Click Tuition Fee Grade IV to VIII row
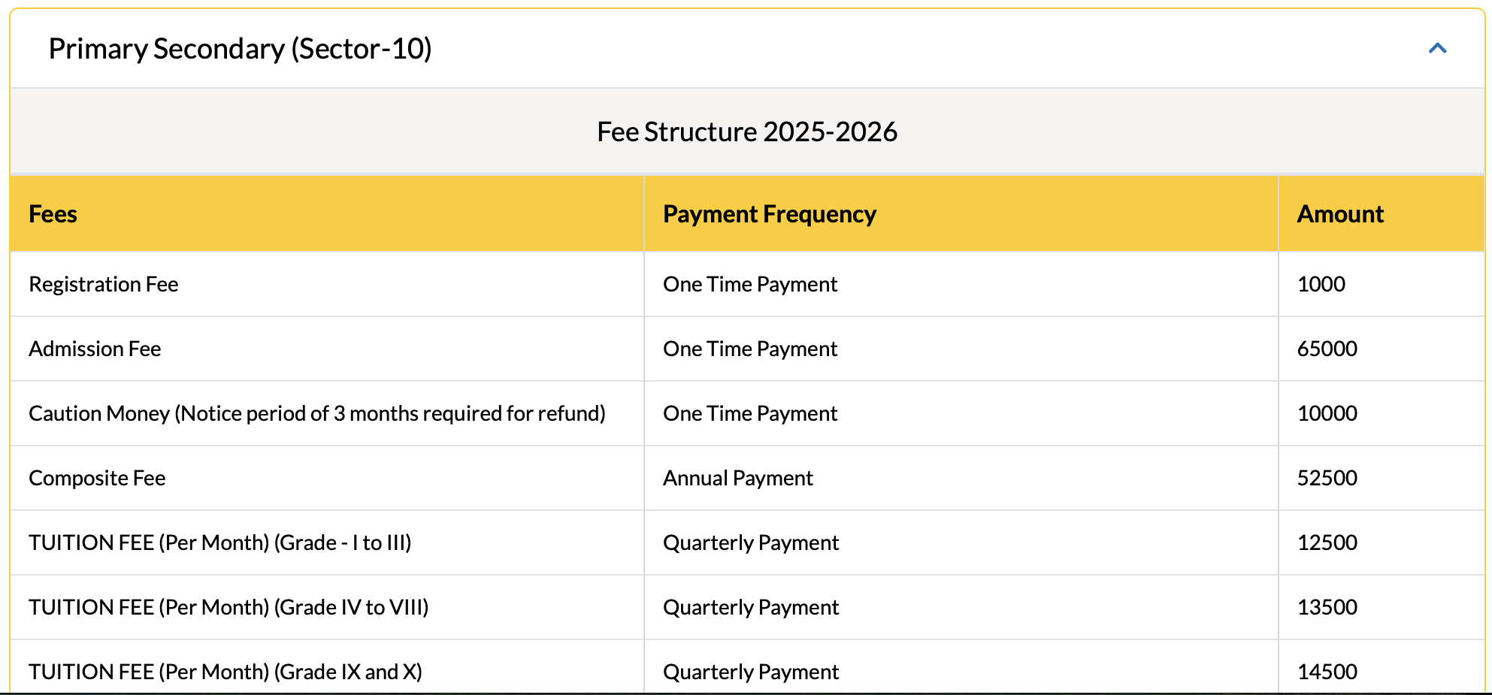1492x695 pixels. [x=228, y=607]
